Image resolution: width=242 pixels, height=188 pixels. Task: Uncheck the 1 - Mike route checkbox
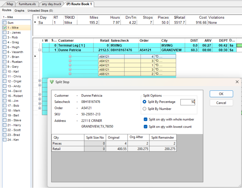(x=5, y=28)
